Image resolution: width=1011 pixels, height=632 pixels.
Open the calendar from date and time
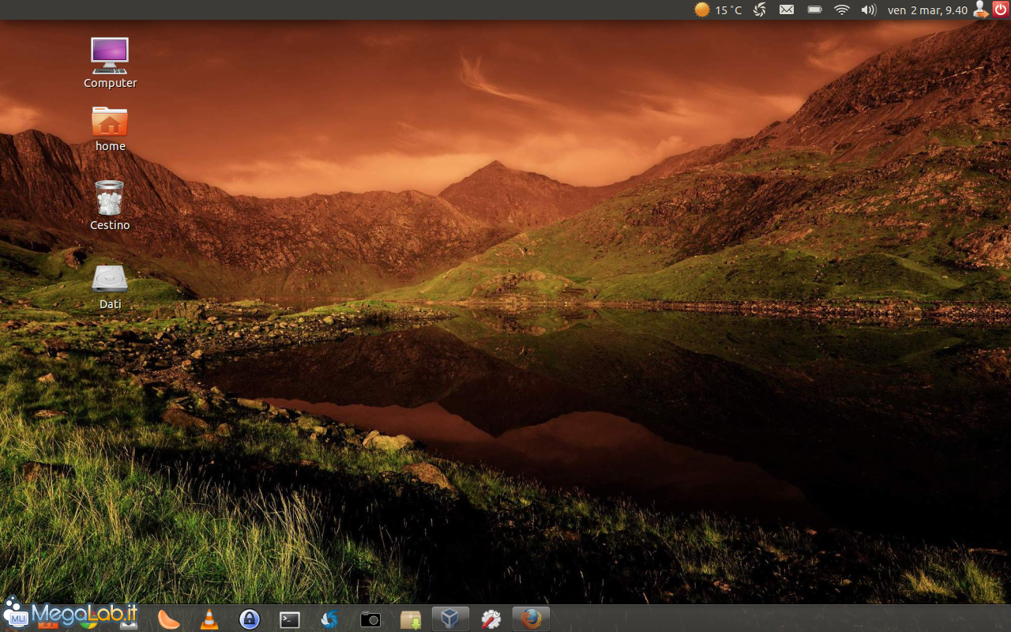pyautogui.click(x=927, y=10)
